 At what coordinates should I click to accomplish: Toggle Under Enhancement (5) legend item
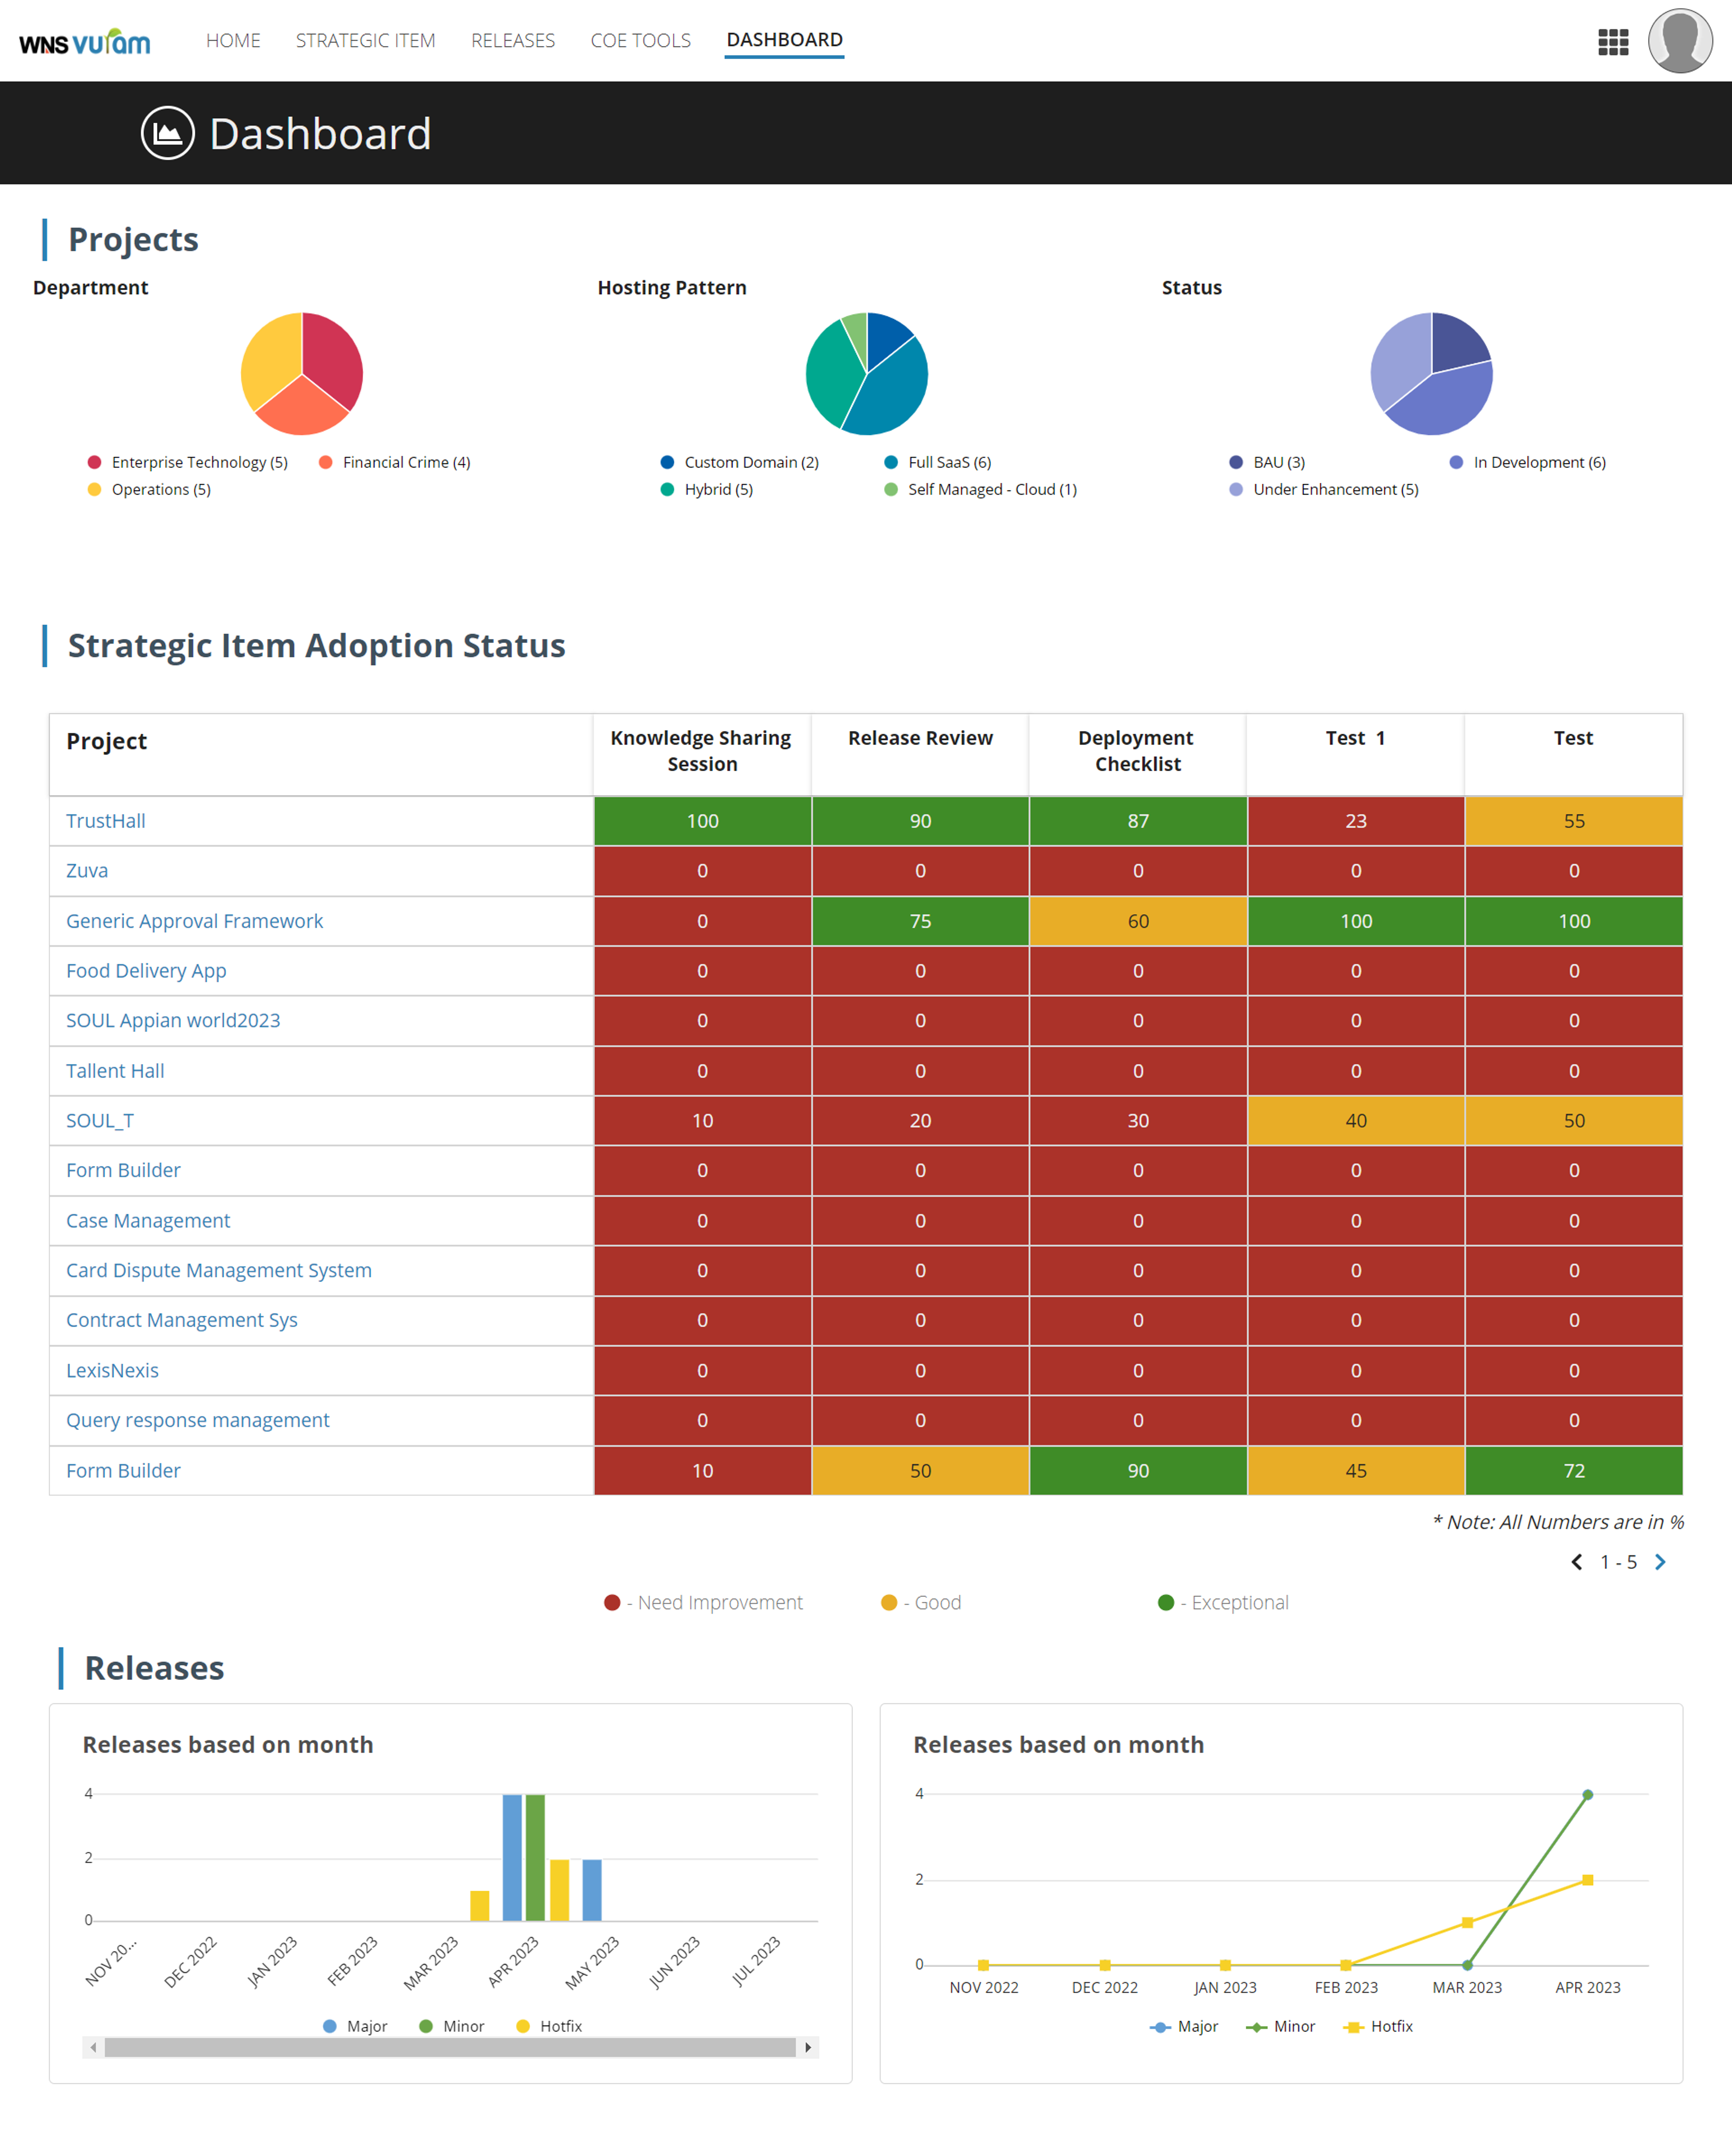[x=1324, y=489]
